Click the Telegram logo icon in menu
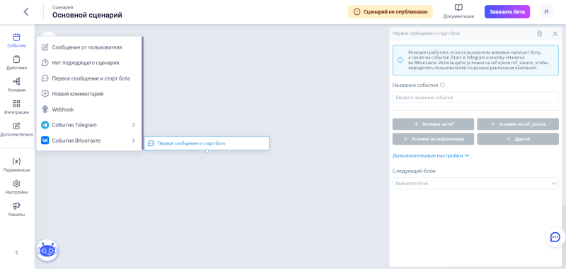Viewport: 566px width, 269px height. coord(45,125)
